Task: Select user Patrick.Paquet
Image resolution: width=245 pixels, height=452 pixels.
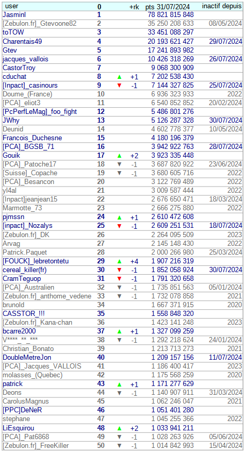Action: 25,253
